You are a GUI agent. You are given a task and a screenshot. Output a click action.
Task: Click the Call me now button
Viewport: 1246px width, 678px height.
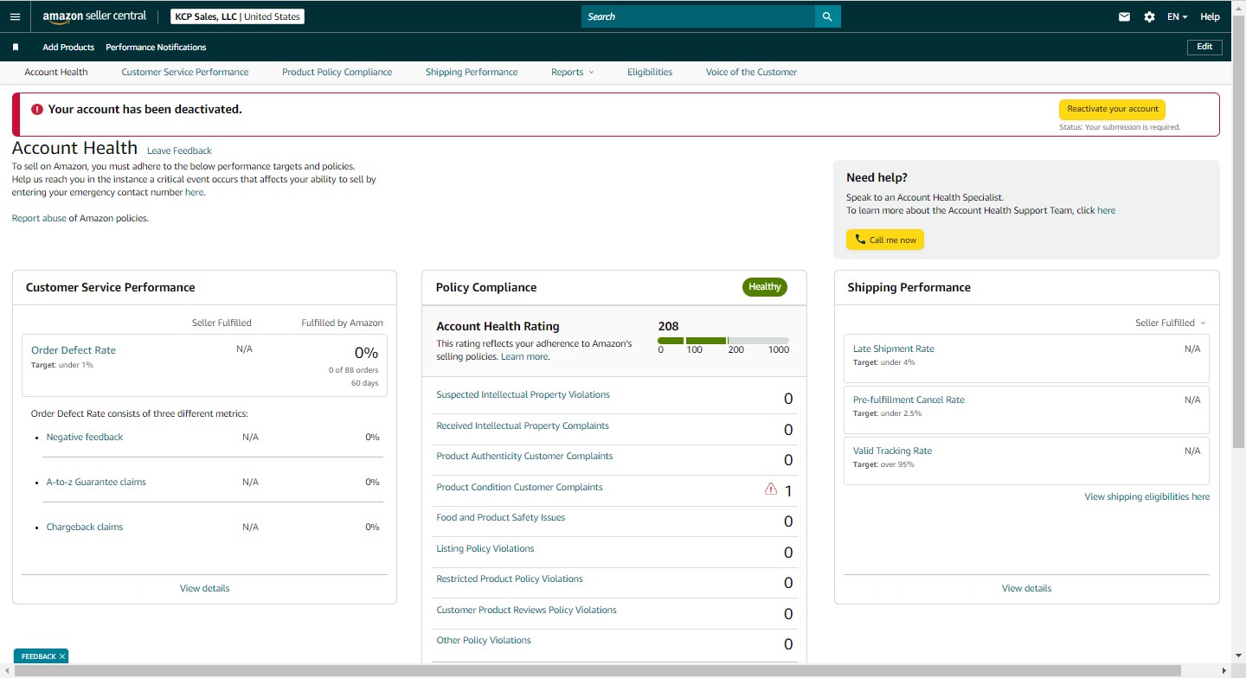(884, 240)
